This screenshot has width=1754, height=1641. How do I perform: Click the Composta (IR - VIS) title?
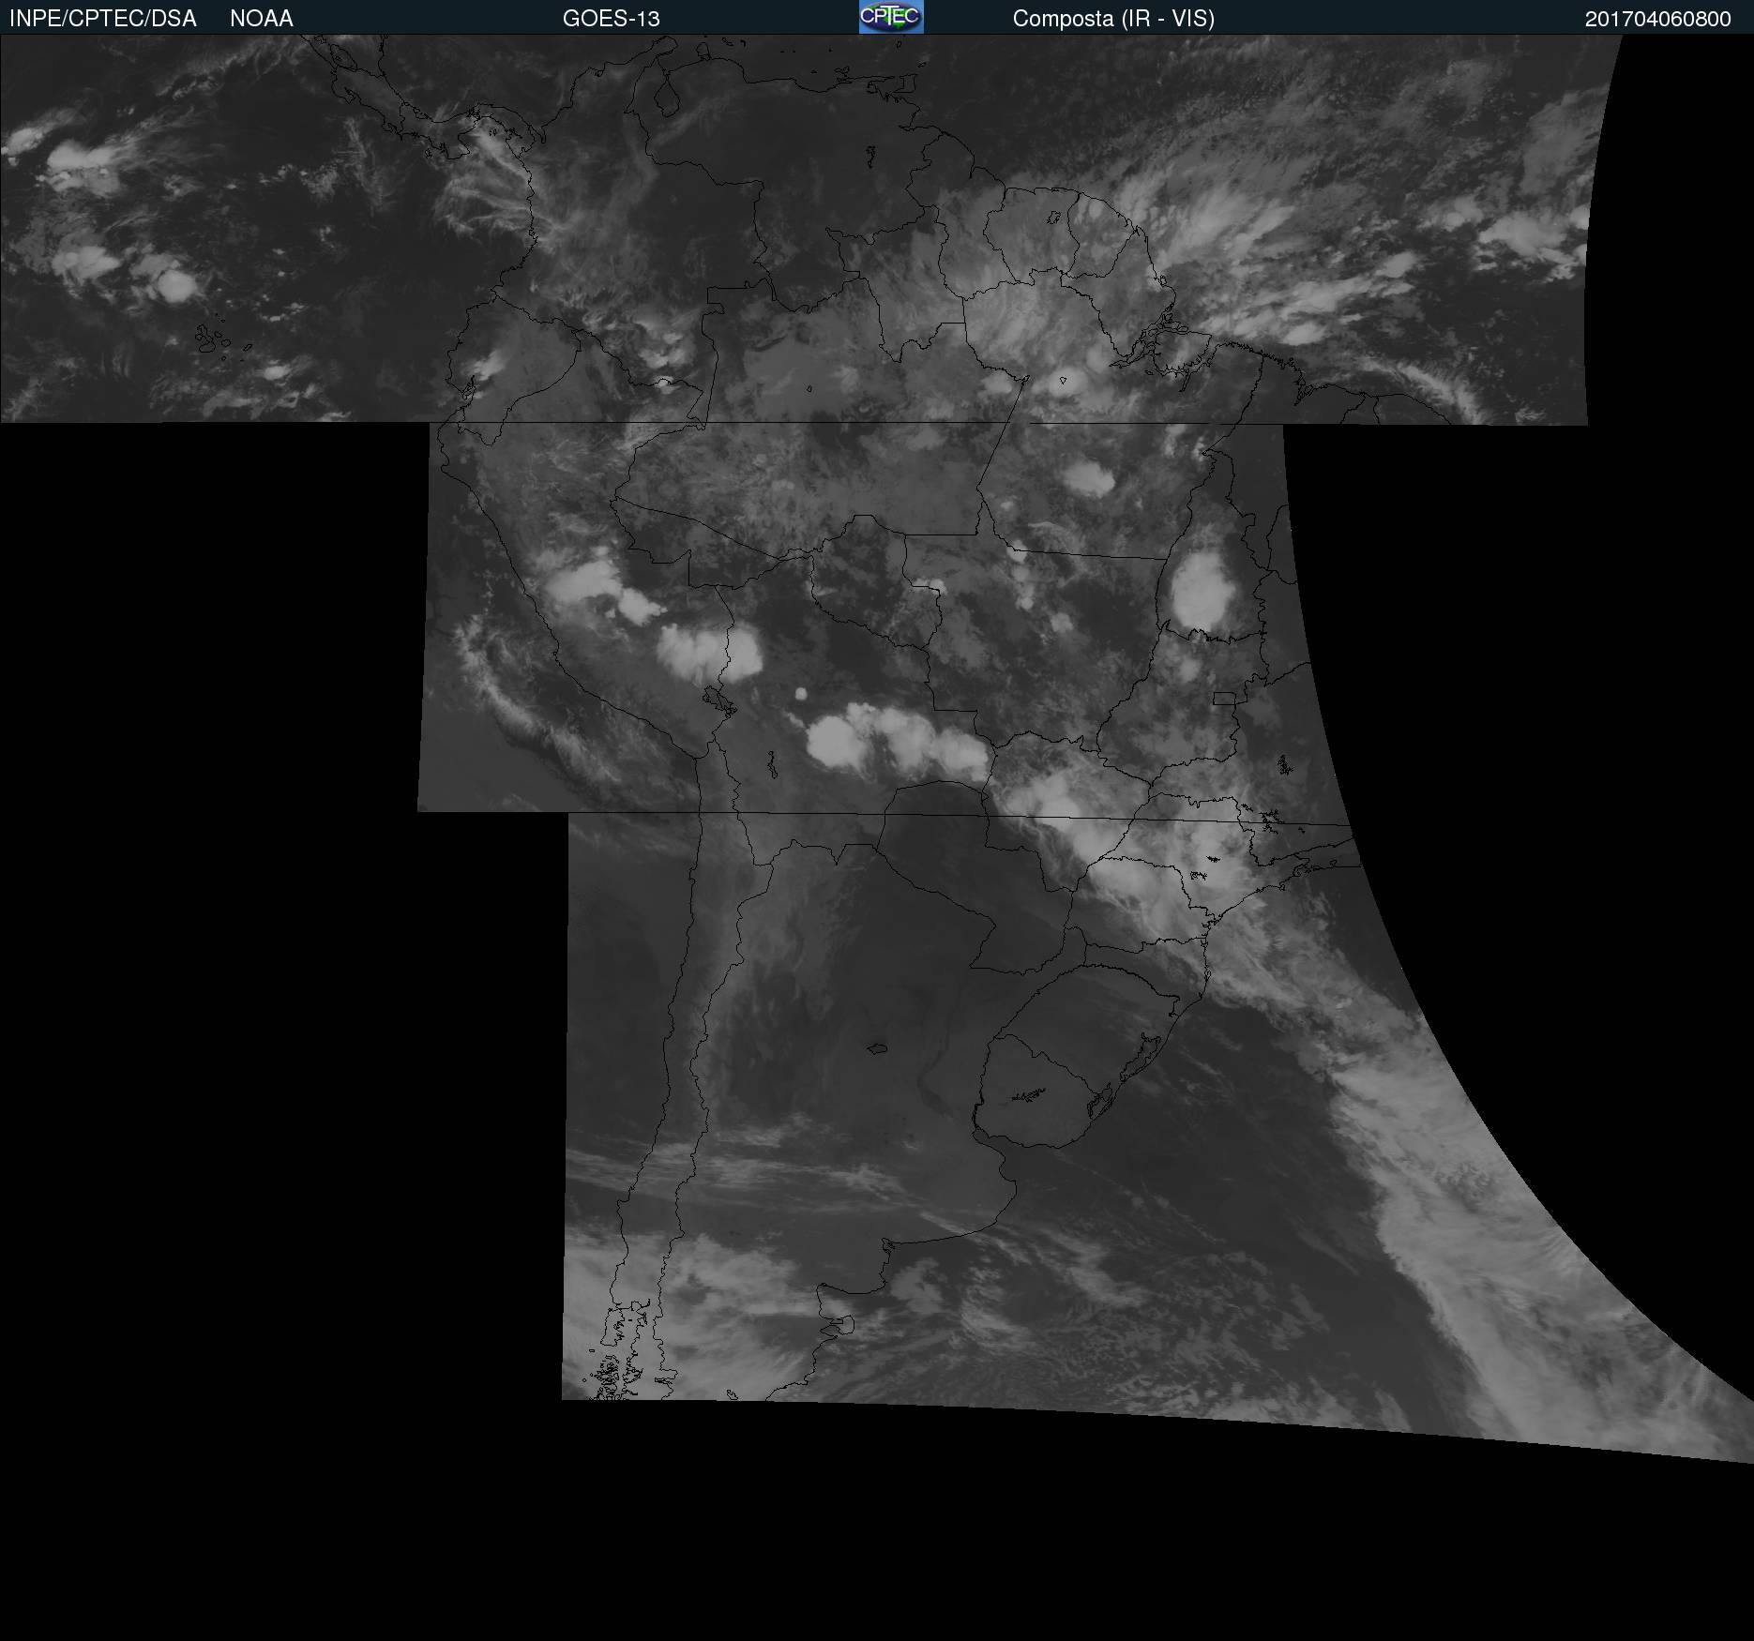1113,19
